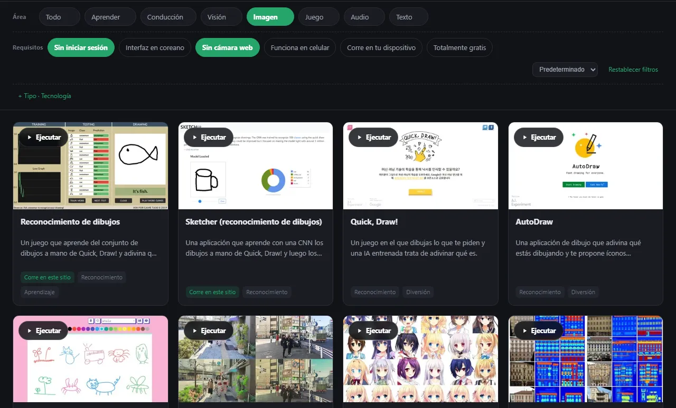Enable the Corre en tu dispositivo requirement
This screenshot has height=408, width=676.
pyautogui.click(x=381, y=47)
